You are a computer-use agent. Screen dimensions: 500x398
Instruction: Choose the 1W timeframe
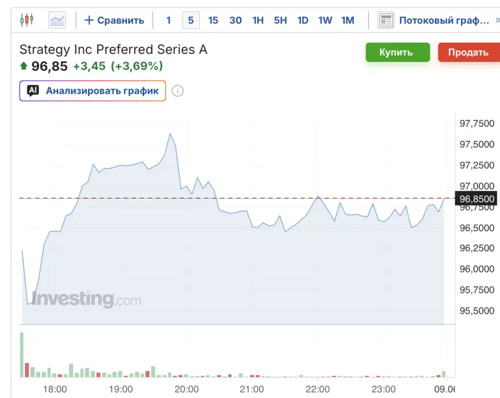(325, 20)
